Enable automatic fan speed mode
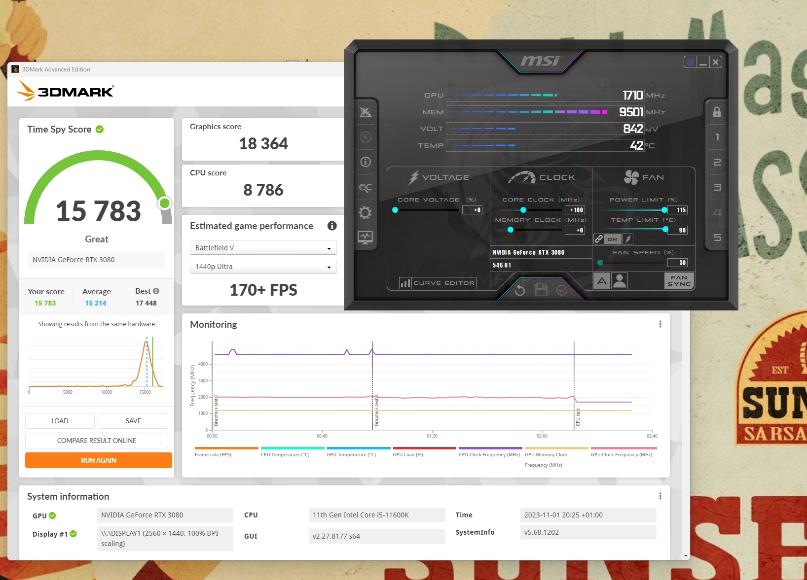This screenshot has width=807, height=580. coord(602,281)
